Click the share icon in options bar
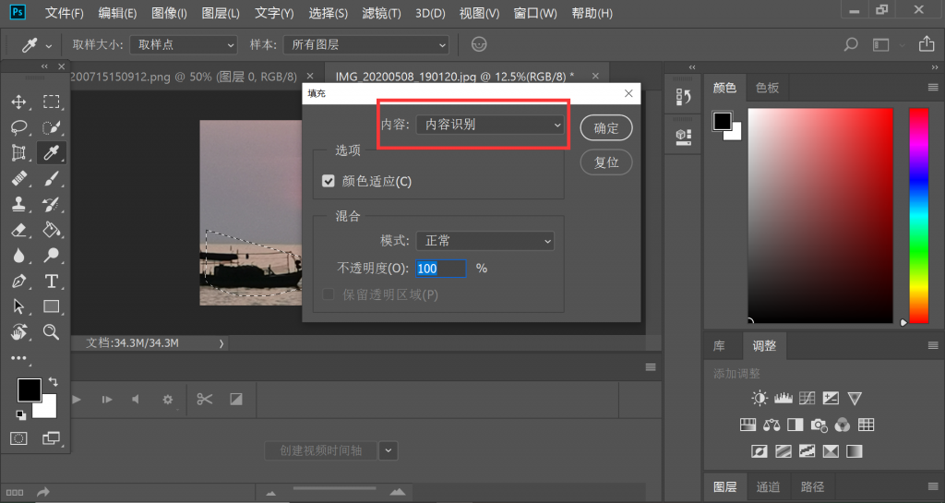This screenshot has height=503, width=945. click(x=927, y=44)
